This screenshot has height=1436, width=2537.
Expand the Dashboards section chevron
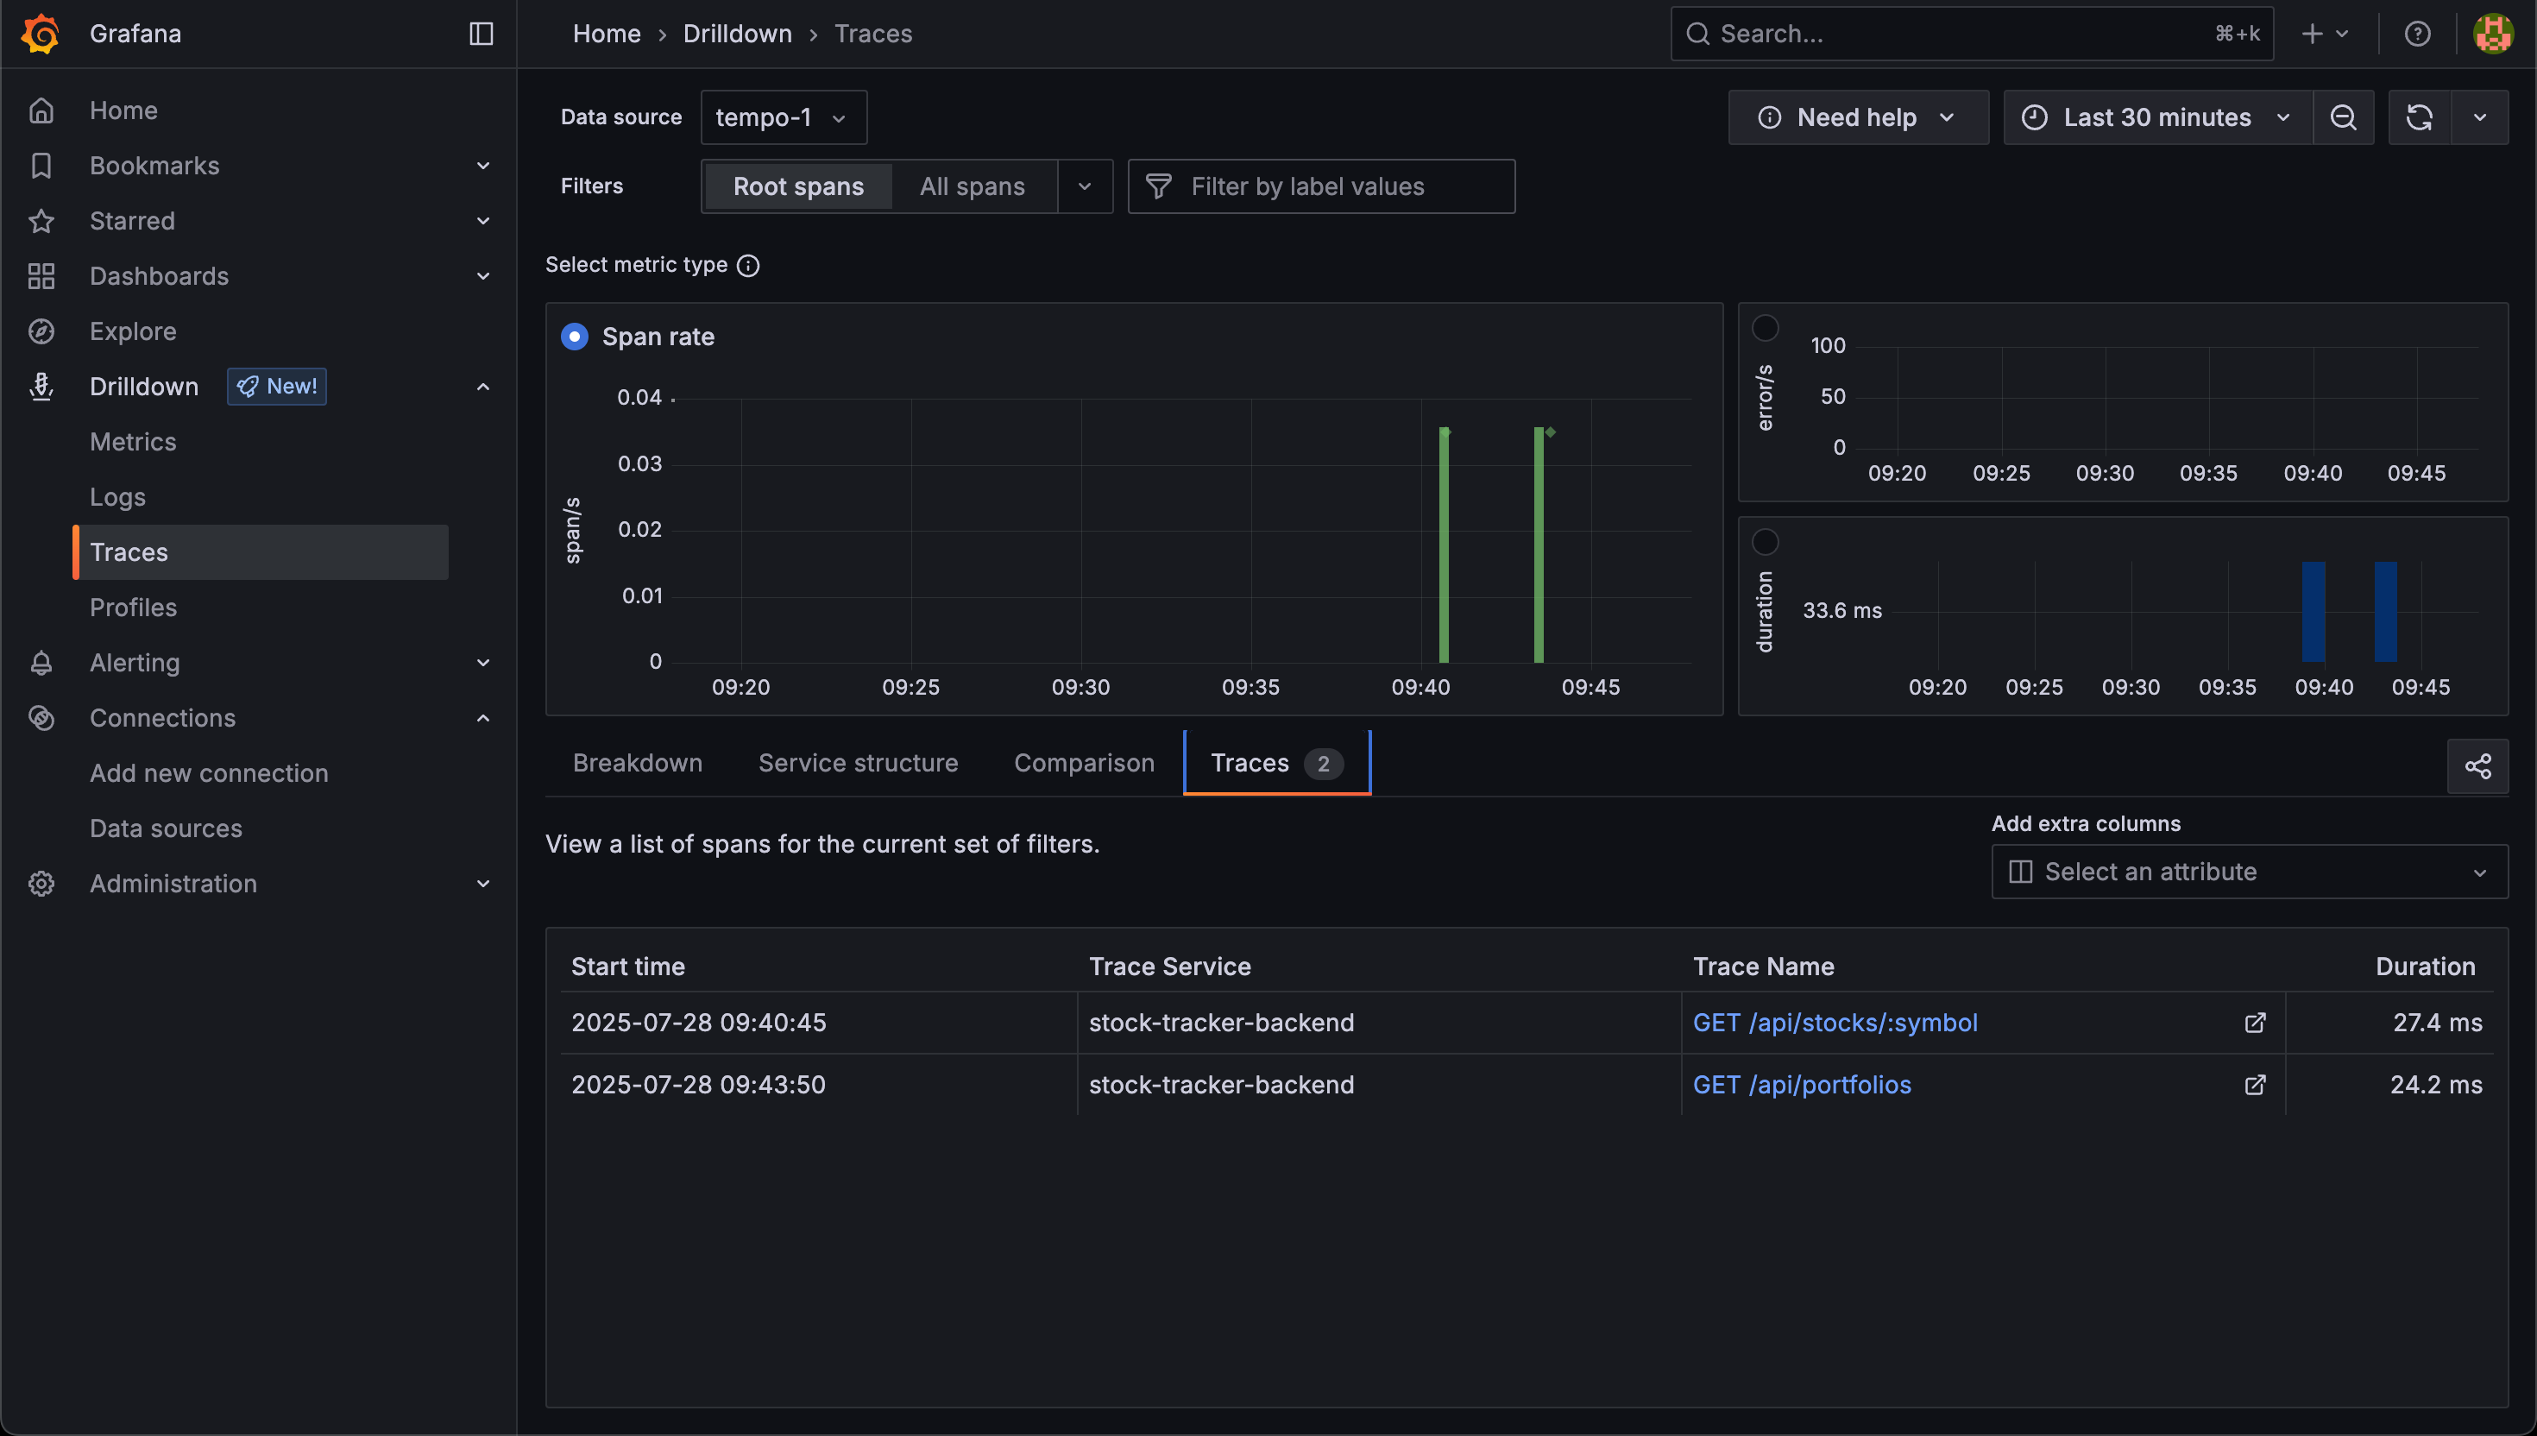tap(483, 276)
